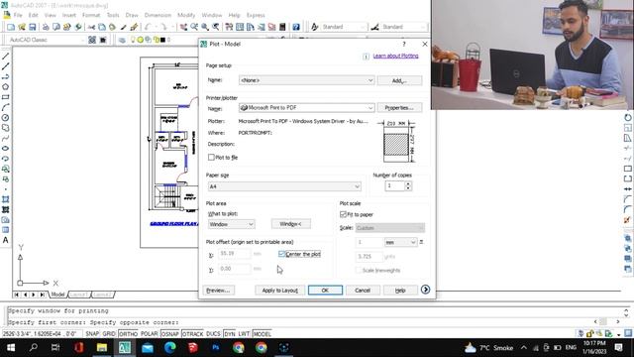Open the AutoCAD Classic workspace dropdown

click(x=46, y=40)
